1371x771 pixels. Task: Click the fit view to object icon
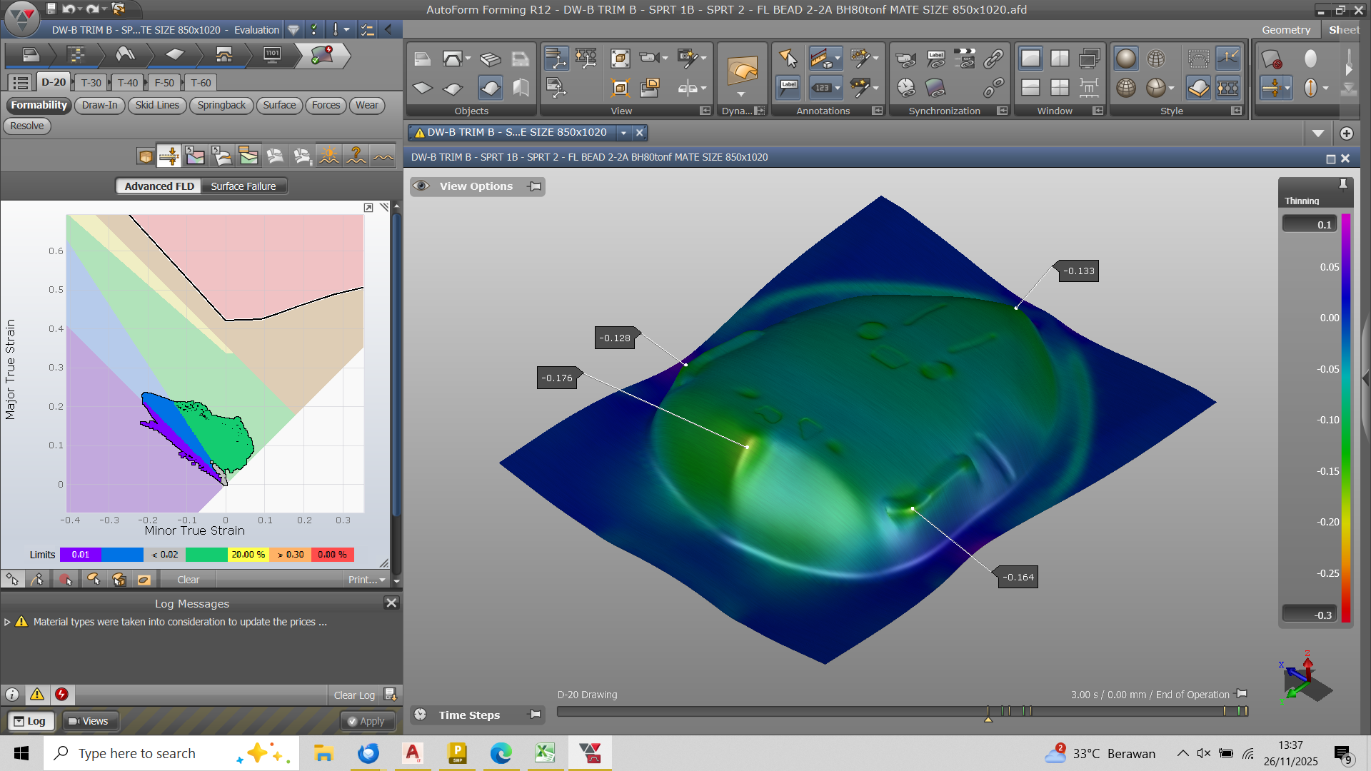point(620,59)
